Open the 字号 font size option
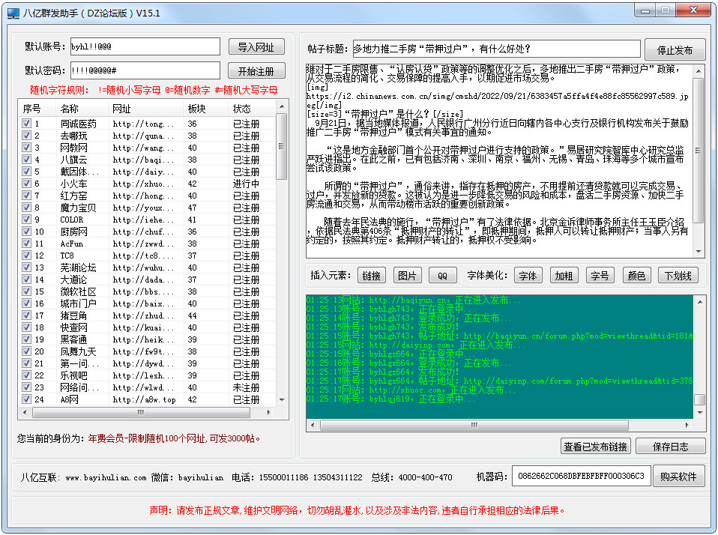Image resolution: width=718 pixels, height=535 pixels. [x=599, y=276]
